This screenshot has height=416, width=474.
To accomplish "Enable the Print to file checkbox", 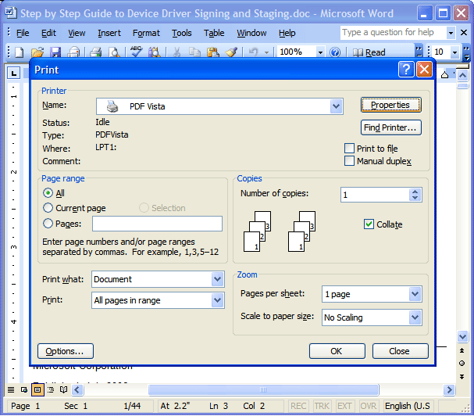I will (350, 149).
